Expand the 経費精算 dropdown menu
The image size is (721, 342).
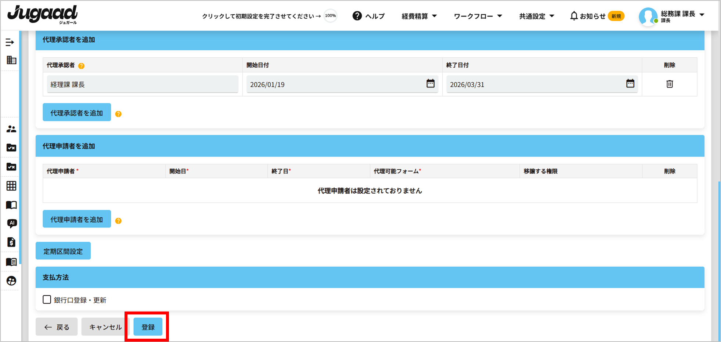[x=419, y=16]
